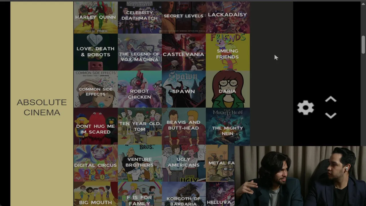Viewport: 366px width, 206px height.
Task: Click the Absolute Cinema tier label
Action: click(x=42, y=107)
